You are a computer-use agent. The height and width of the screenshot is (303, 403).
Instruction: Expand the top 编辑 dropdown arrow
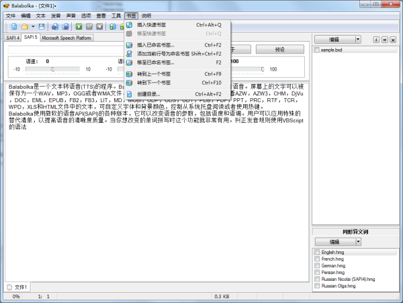pyautogui.click(x=357, y=40)
